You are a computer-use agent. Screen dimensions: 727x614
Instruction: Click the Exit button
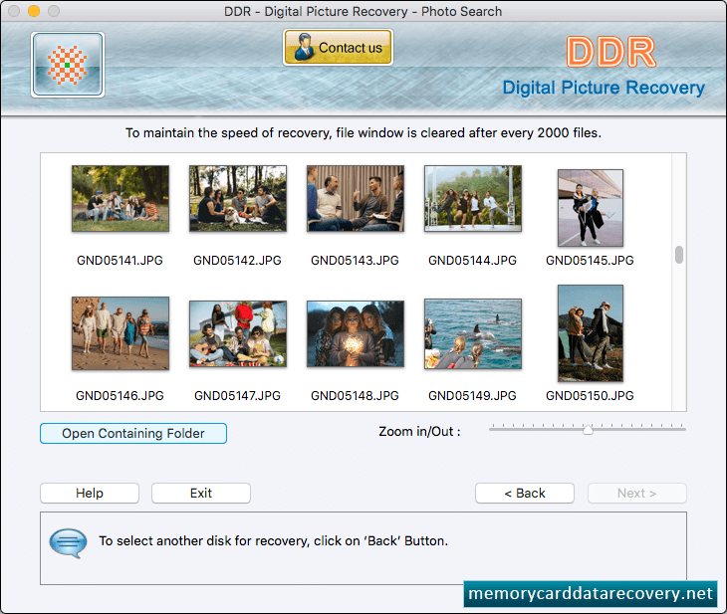pyautogui.click(x=201, y=493)
